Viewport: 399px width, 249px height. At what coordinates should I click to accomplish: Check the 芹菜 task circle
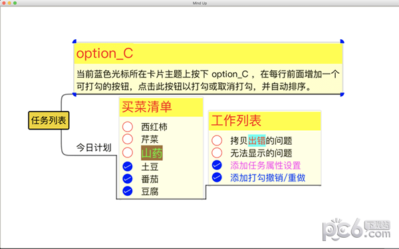coord(128,139)
